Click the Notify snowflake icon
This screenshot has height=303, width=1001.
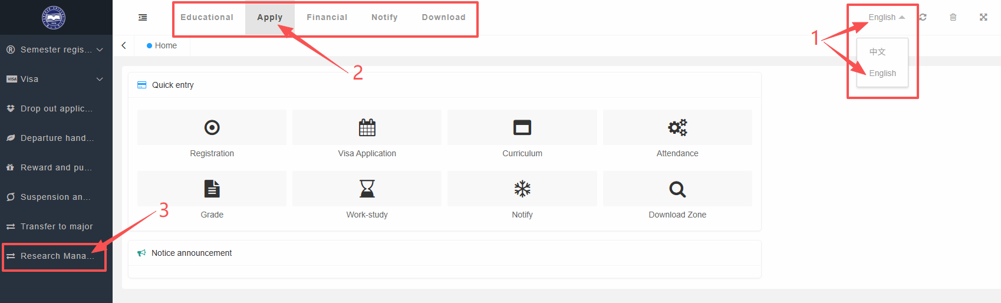click(522, 189)
